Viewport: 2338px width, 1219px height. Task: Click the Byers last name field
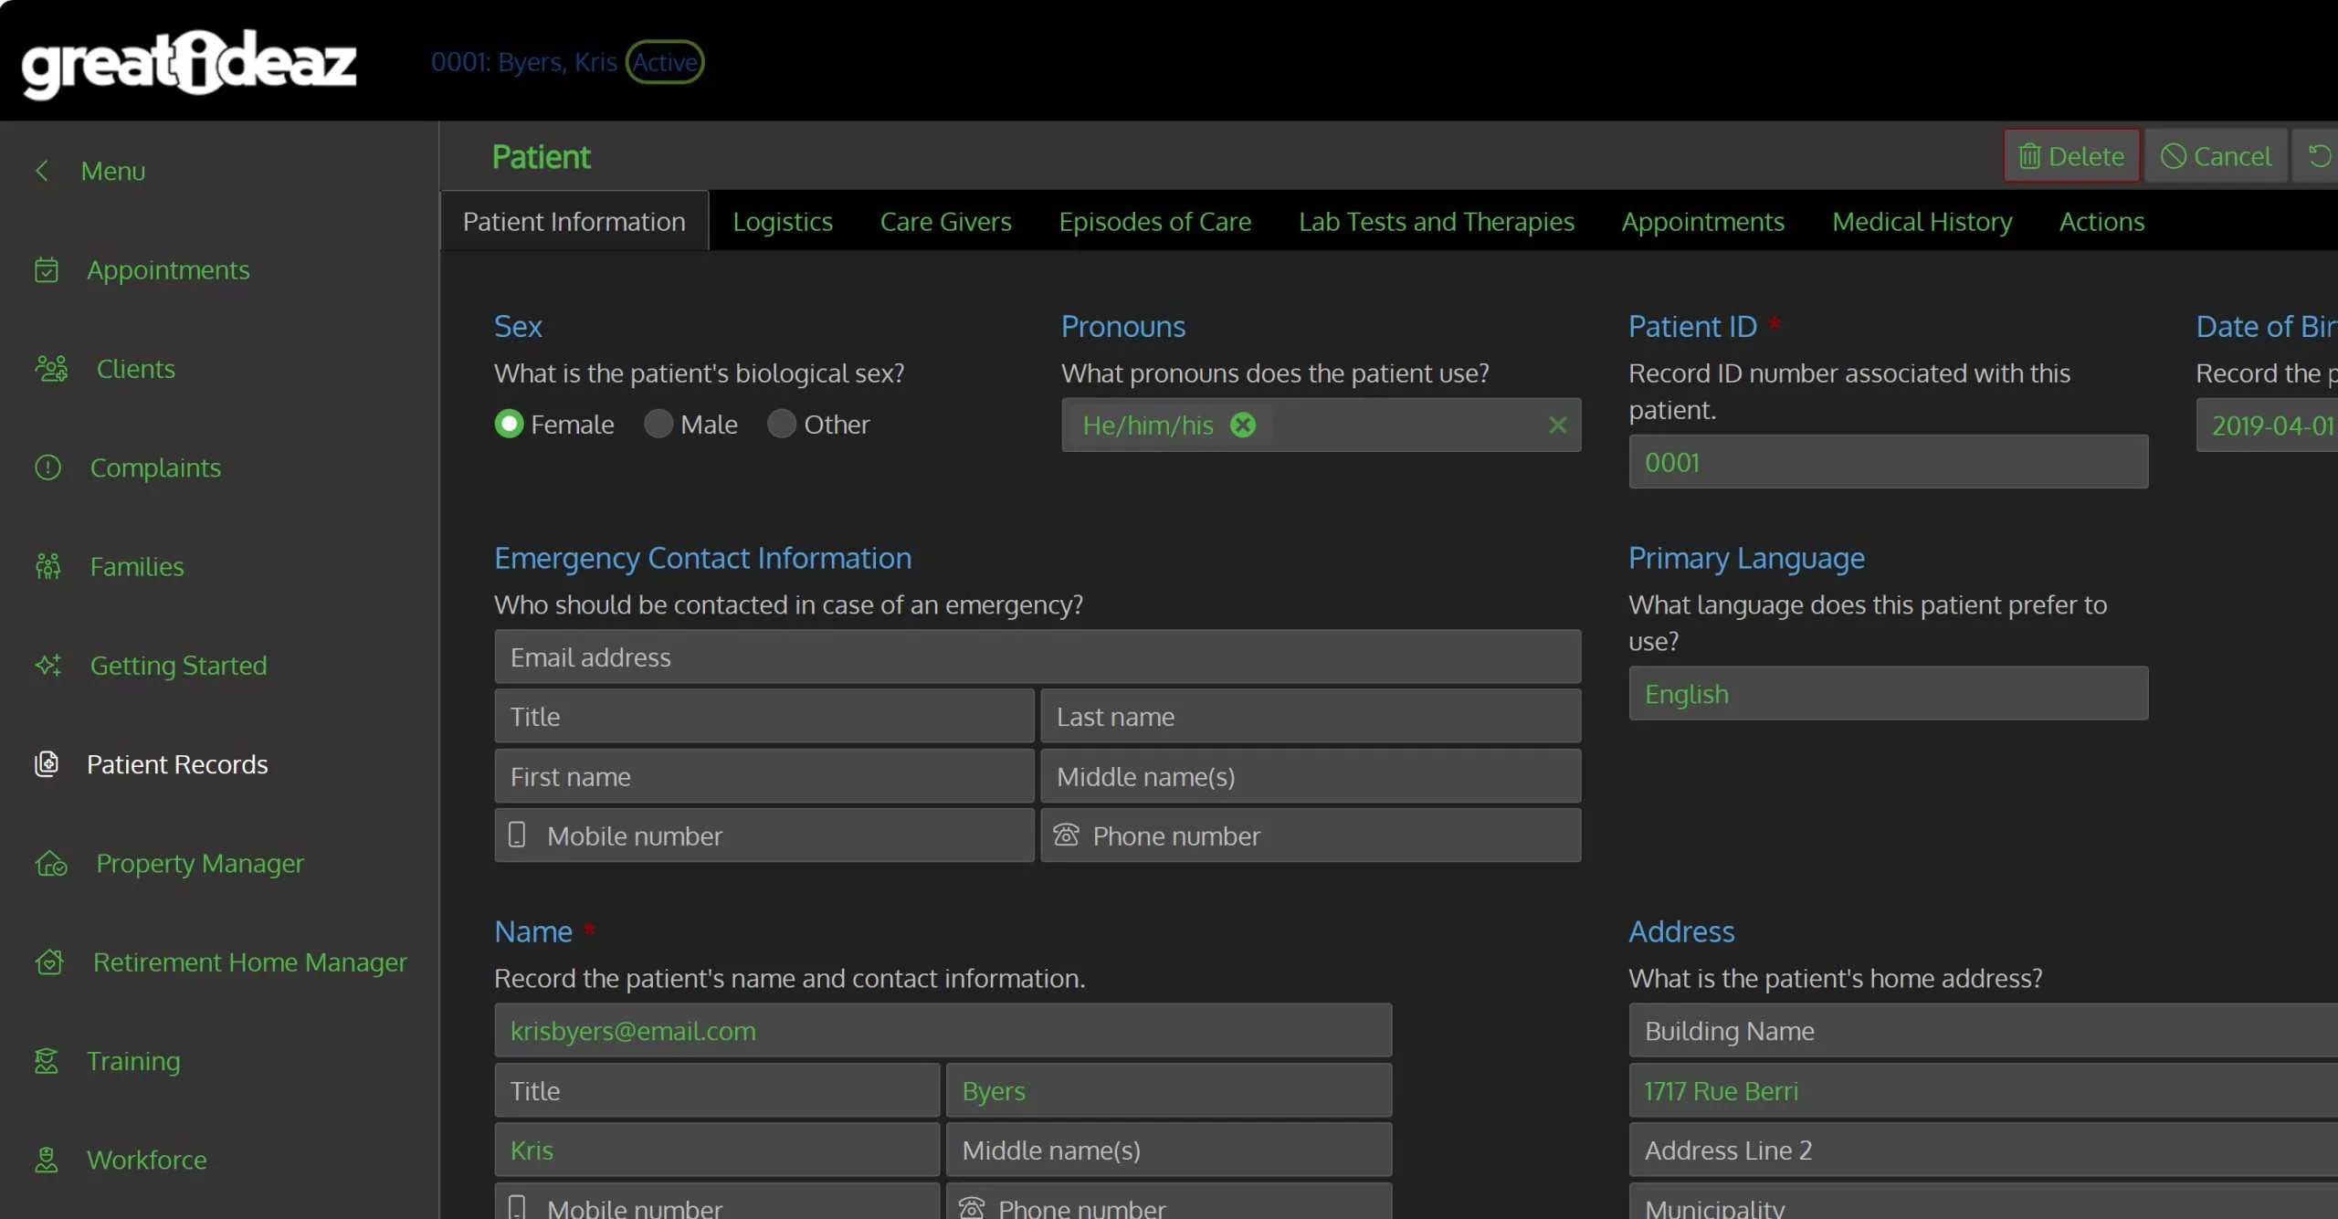[1169, 1091]
